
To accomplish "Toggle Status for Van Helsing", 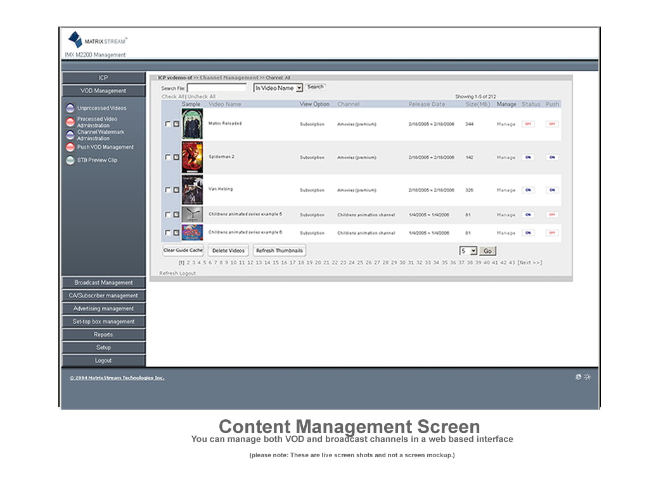I will (x=528, y=190).
